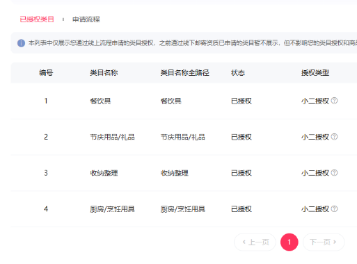Click help icon beside 小二授权 in 餐饮具 row
Screen dimensions: 357x264
point(334,101)
